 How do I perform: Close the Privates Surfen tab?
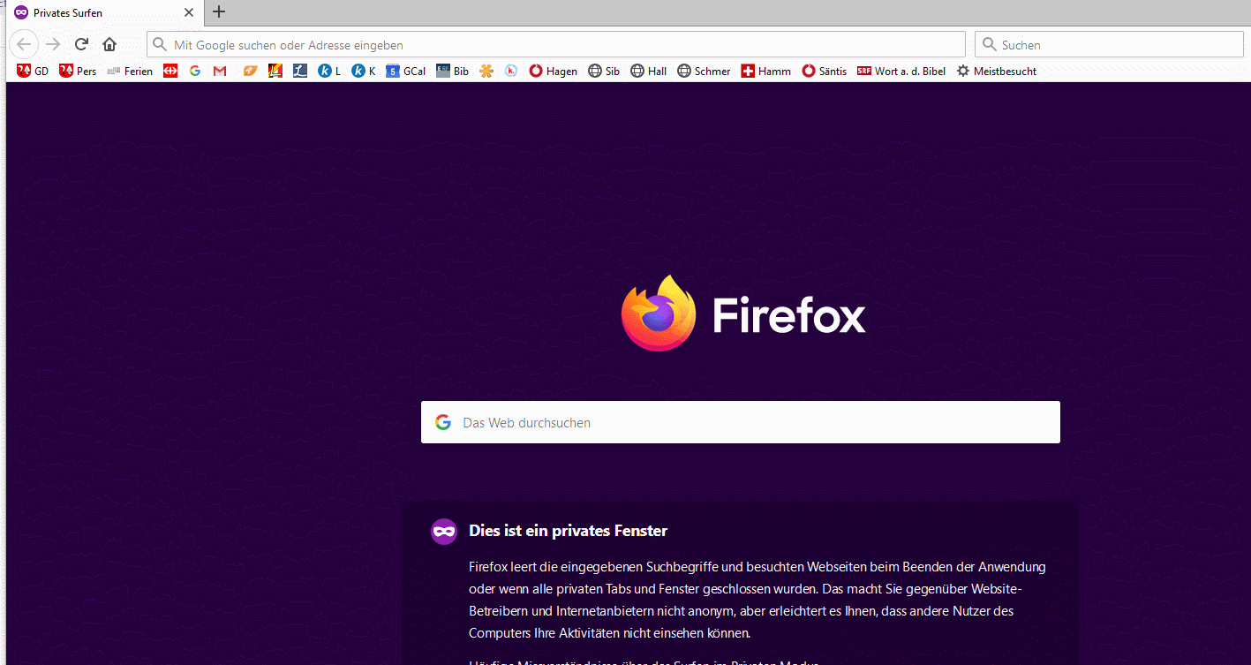pos(188,12)
